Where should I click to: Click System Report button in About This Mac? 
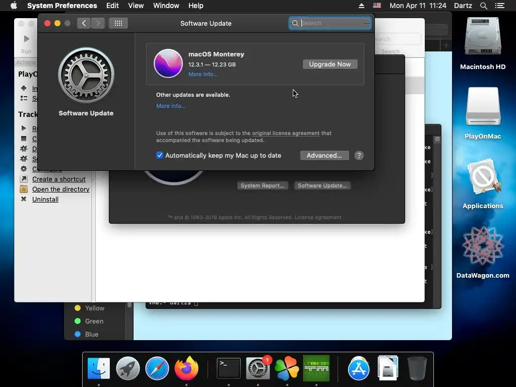(262, 185)
